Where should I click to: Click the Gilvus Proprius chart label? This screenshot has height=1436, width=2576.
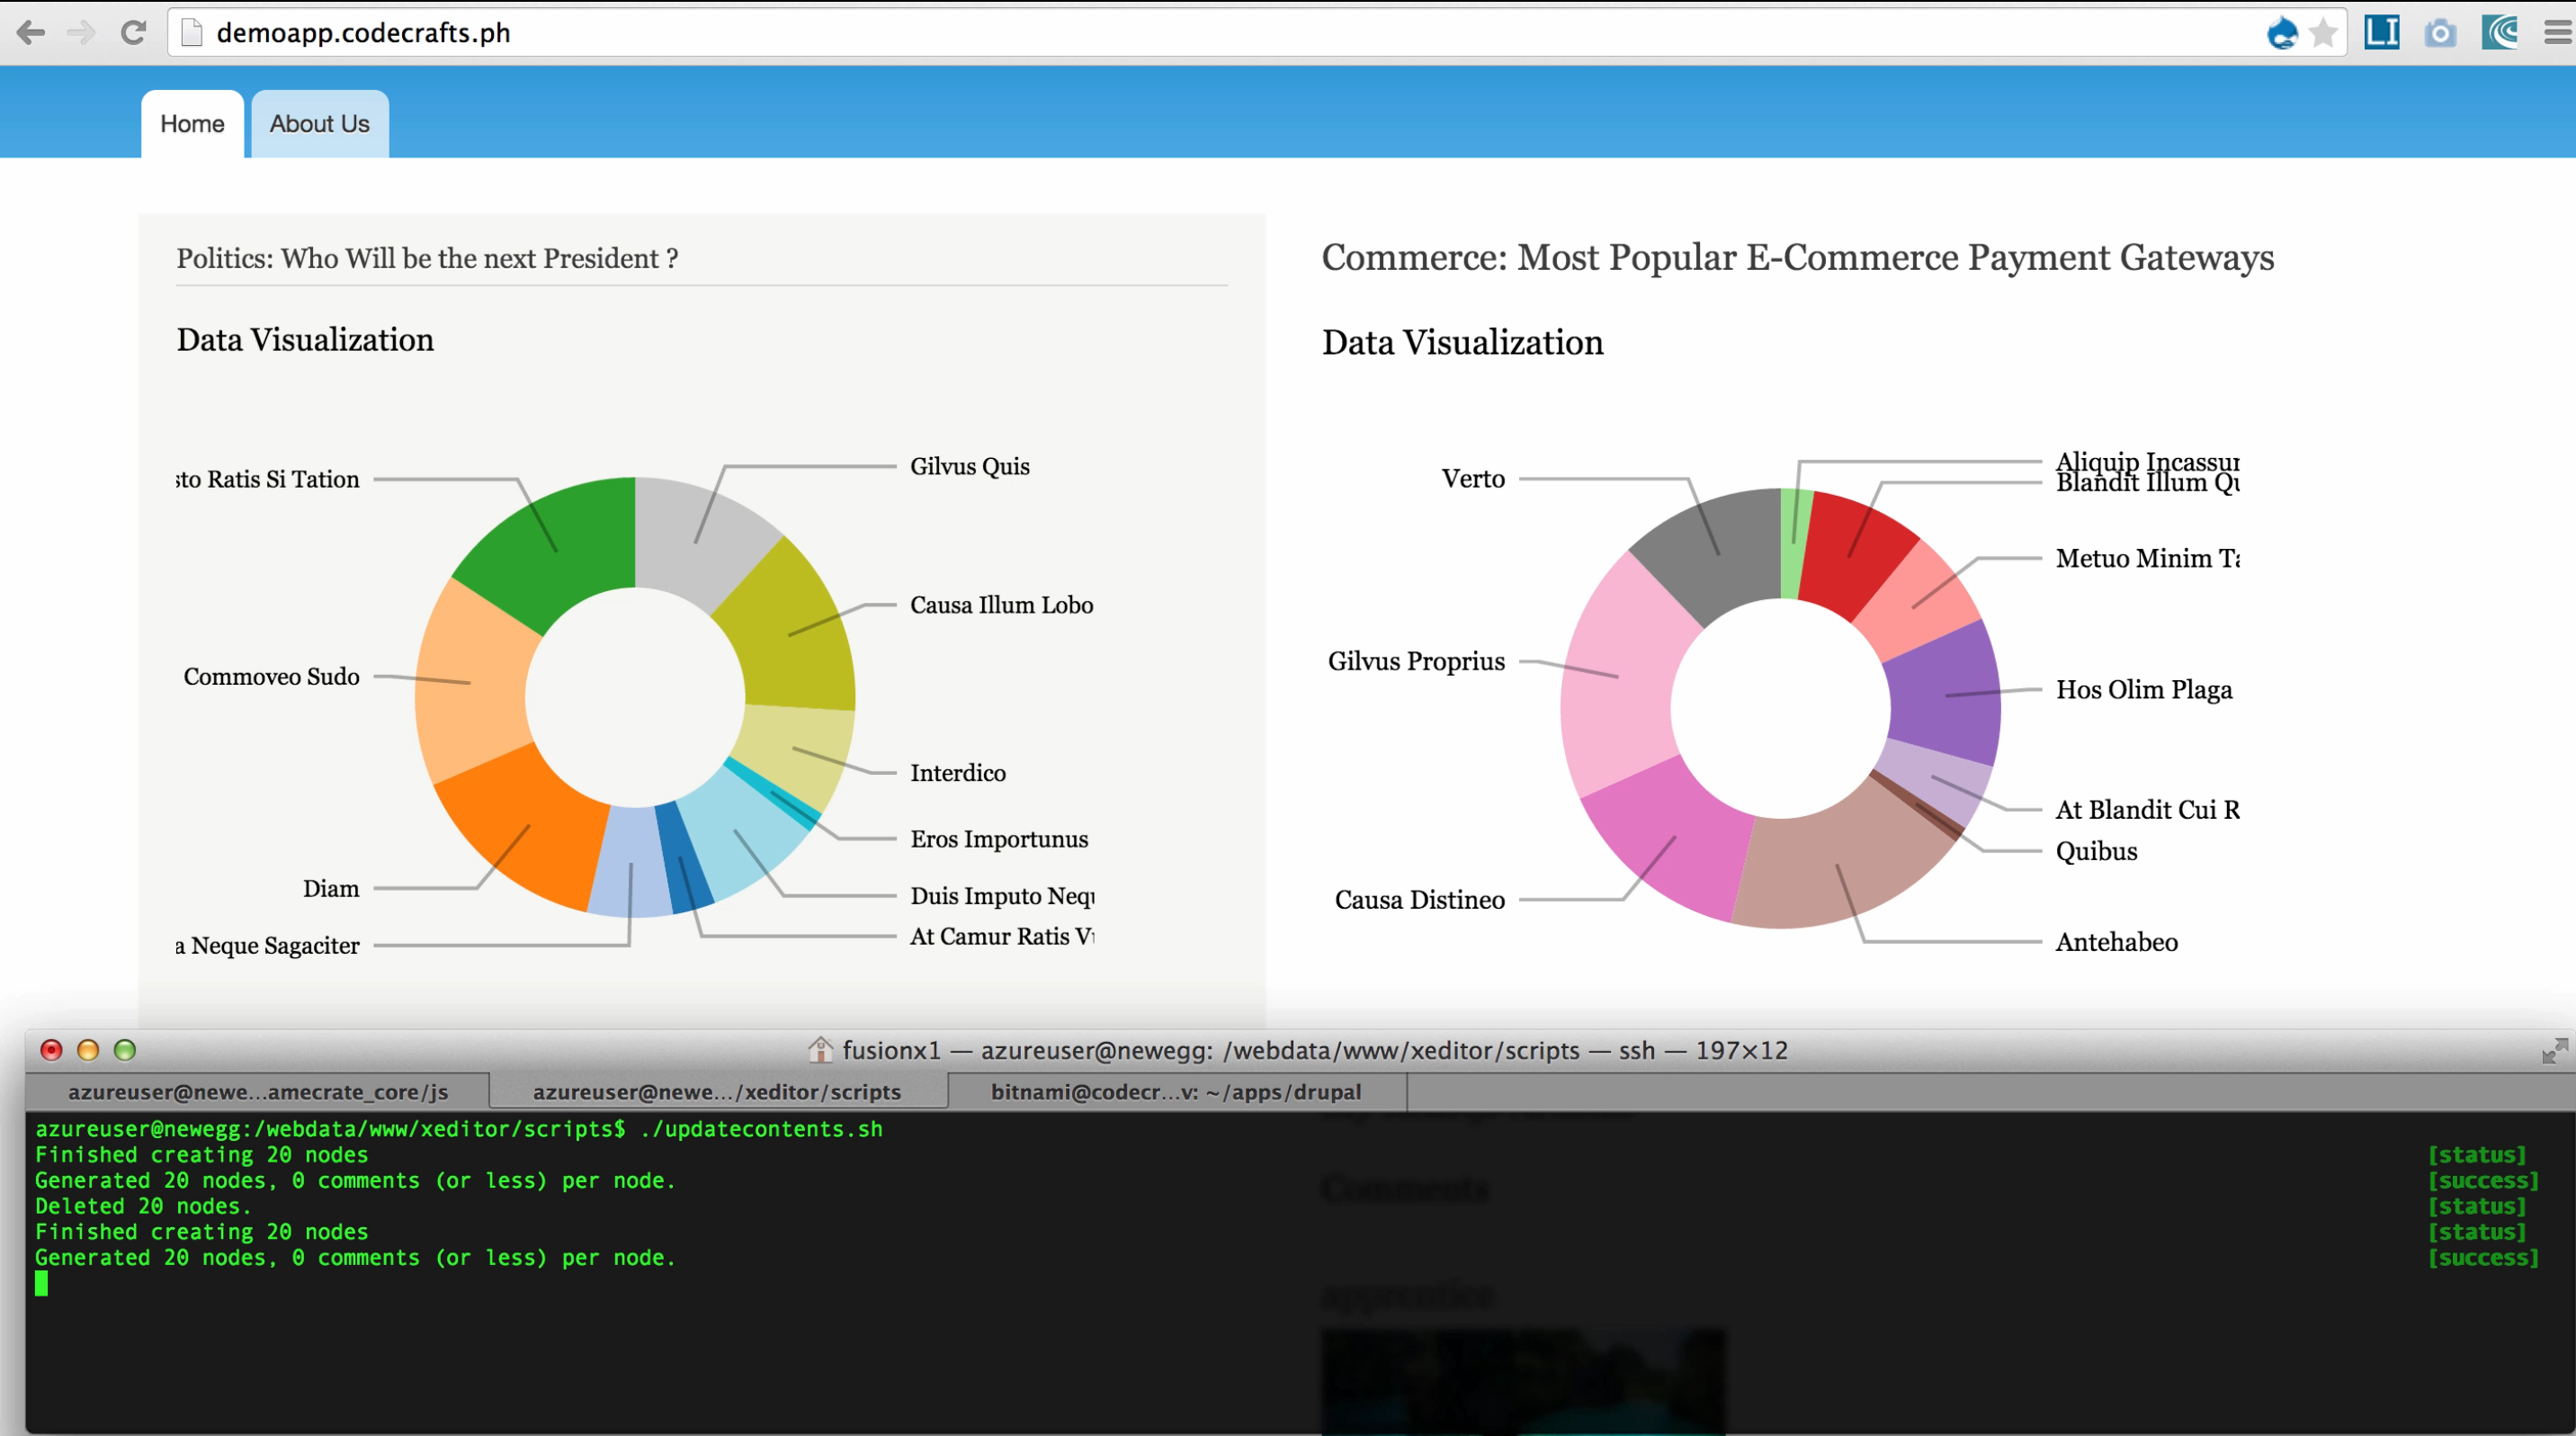(1416, 661)
